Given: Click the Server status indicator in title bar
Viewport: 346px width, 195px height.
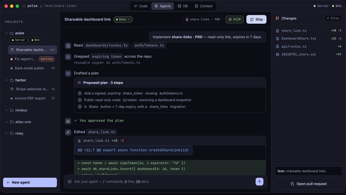Looking at the screenshot, I should (321, 6).
